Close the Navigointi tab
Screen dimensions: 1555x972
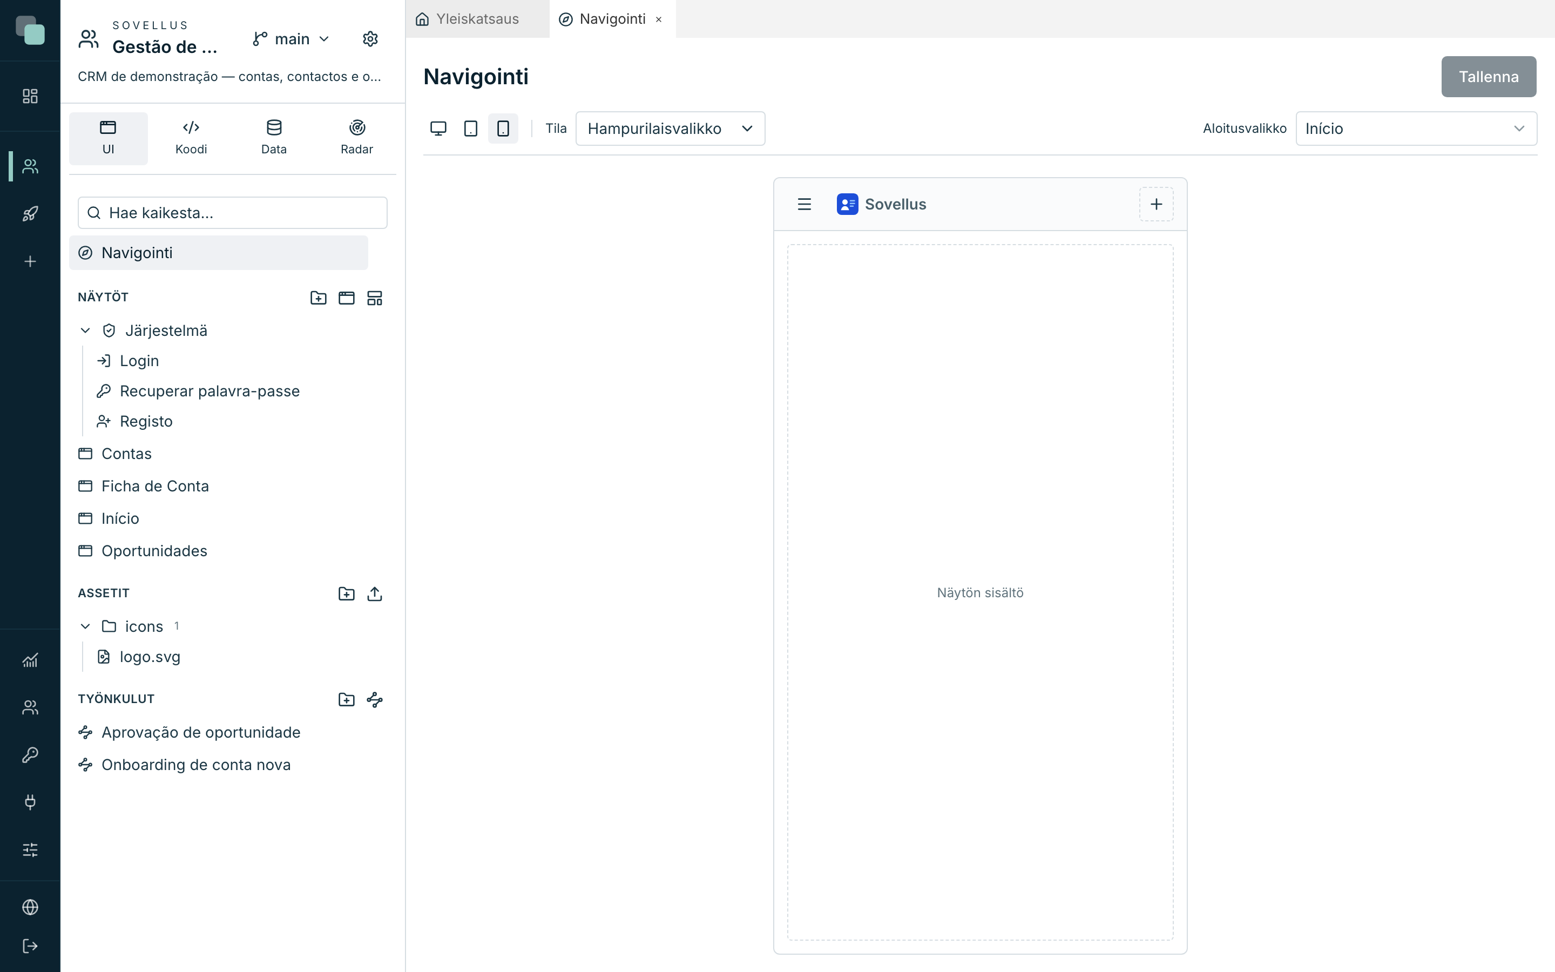tap(659, 19)
